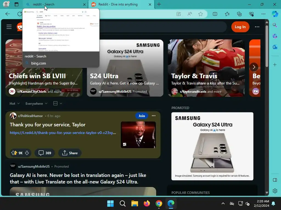The image size is (281, 210).
Task: Show hidden system tray icons chevron
Action: [223, 203]
